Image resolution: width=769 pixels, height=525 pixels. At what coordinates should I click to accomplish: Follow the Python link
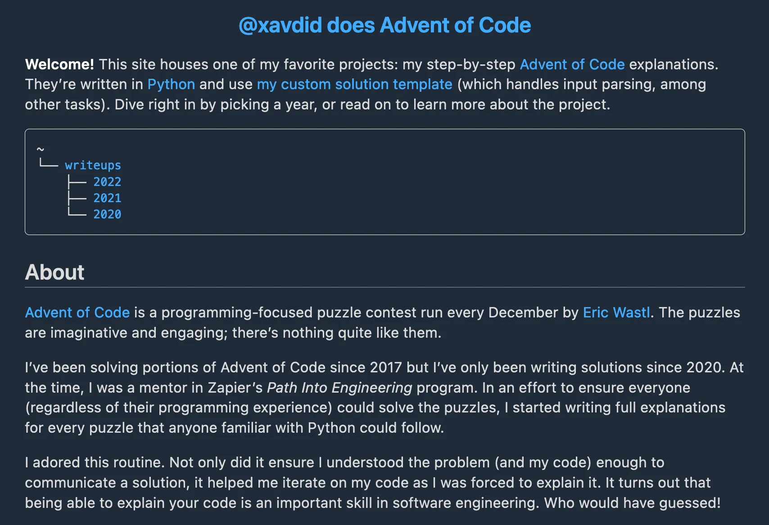171,84
